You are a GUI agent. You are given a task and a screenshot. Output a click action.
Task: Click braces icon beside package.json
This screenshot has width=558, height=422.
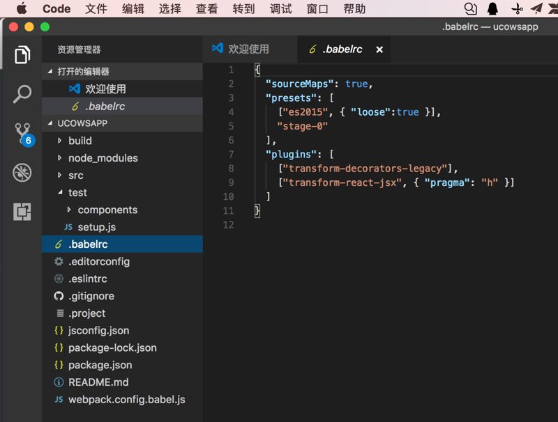(59, 365)
